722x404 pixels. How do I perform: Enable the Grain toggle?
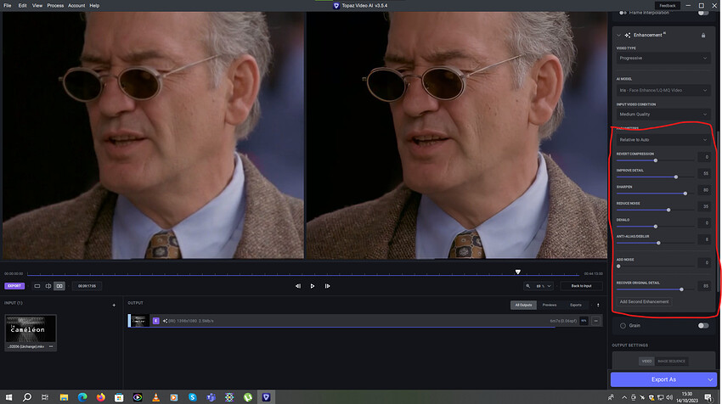tap(702, 325)
